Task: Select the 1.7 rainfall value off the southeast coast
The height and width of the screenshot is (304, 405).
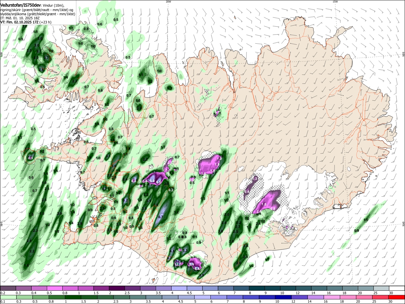Action: tap(267, 260)
